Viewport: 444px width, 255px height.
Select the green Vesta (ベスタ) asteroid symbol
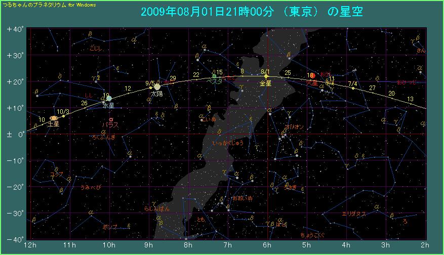214,75
